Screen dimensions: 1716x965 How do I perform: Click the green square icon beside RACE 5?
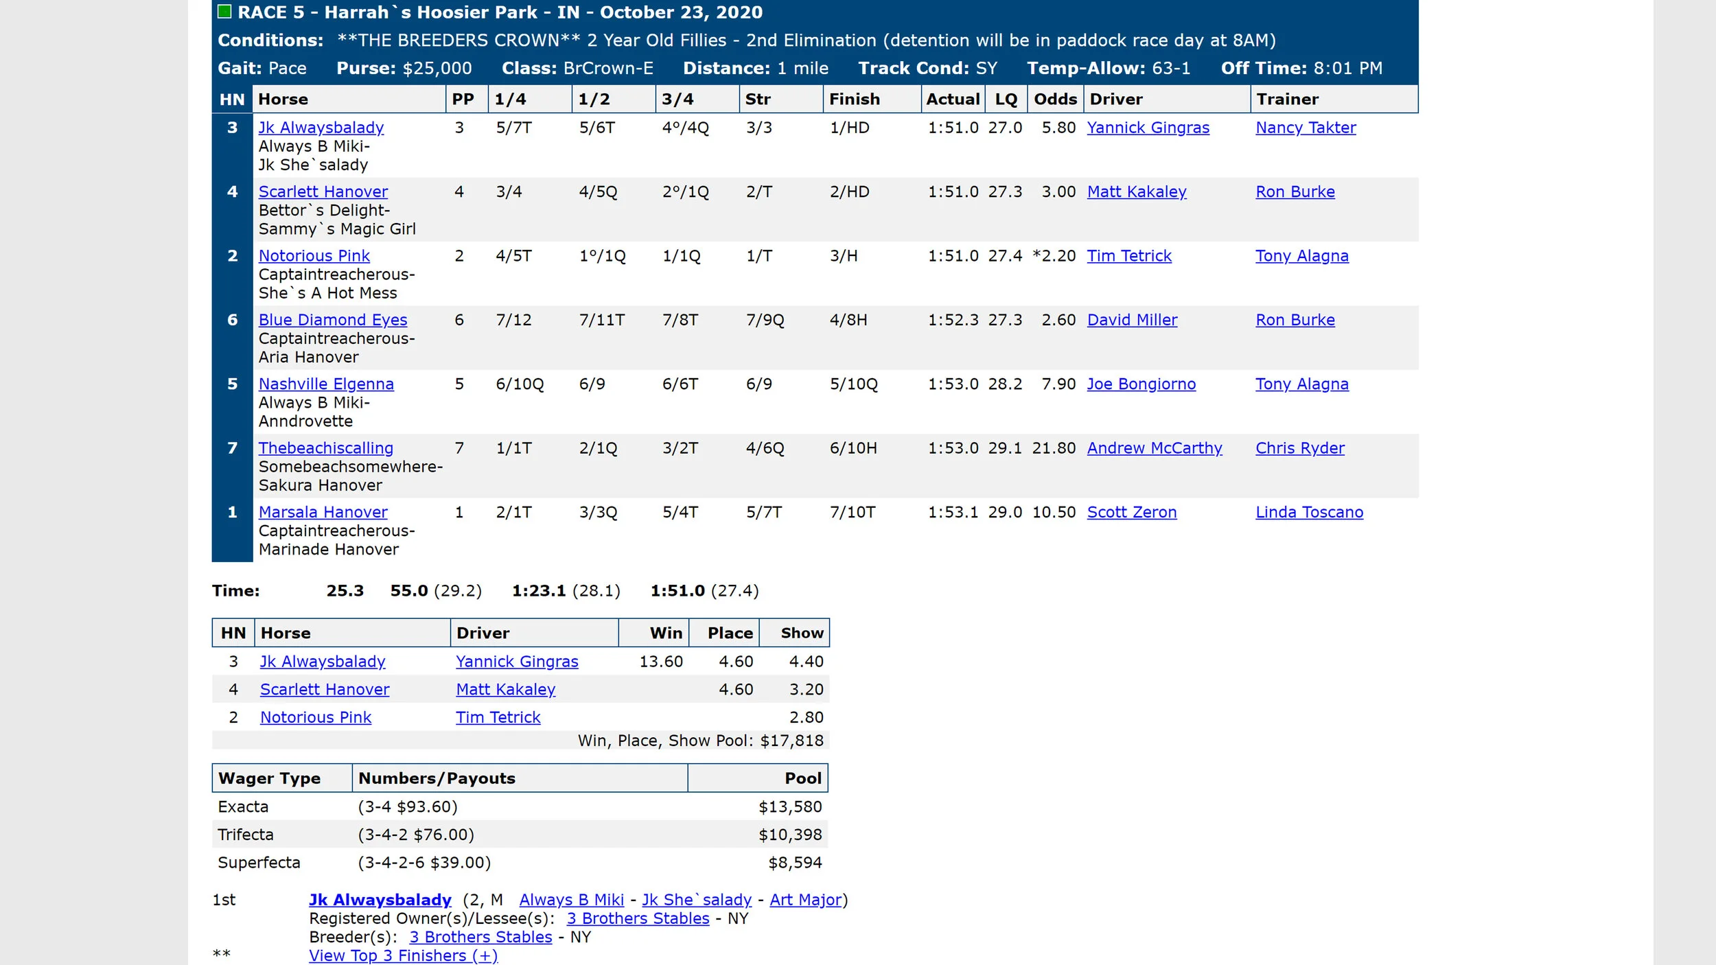point(224,12)
